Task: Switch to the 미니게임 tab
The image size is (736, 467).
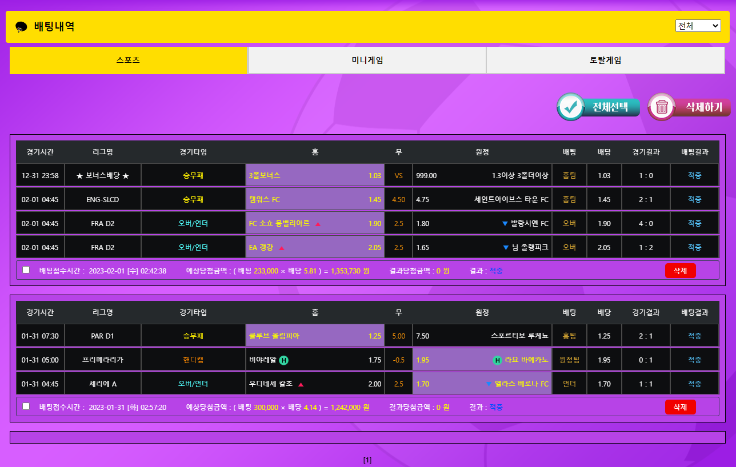Action: (367, 61)
